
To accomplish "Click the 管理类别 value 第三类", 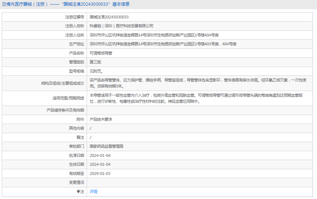I will [95, 62].
